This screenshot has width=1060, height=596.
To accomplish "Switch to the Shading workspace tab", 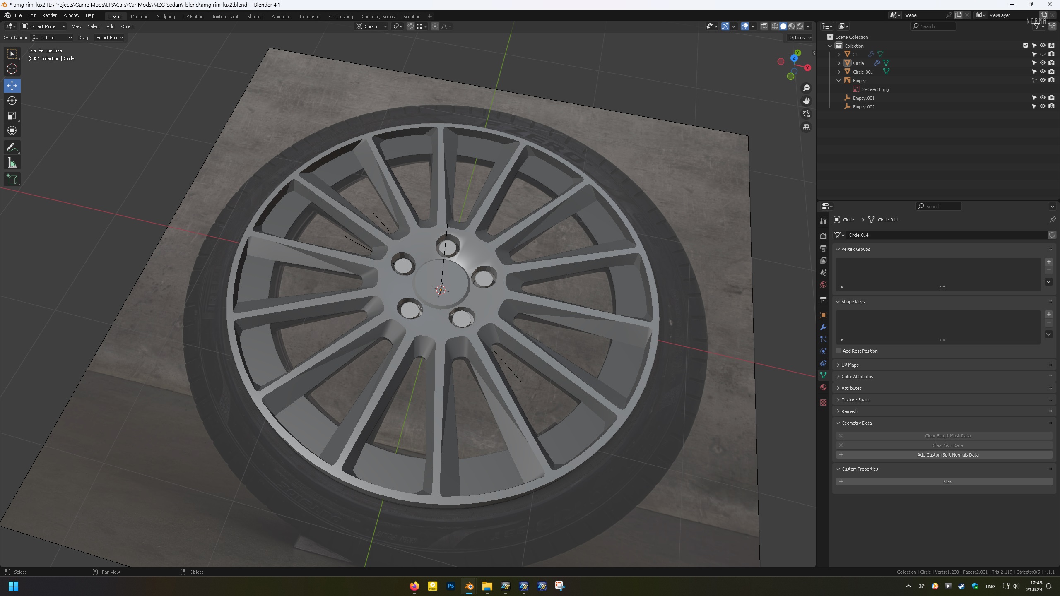I will tap(255, 17).
